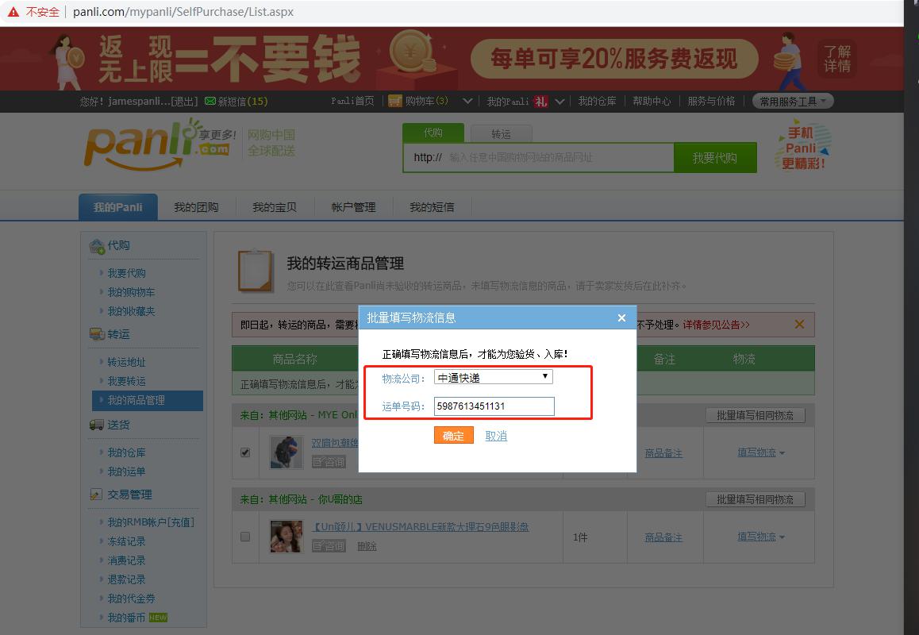Open the 常用服务工具 tools dropdown
Image resolution: width=919 pixels, height=635 pixels.
coord(793,100)
